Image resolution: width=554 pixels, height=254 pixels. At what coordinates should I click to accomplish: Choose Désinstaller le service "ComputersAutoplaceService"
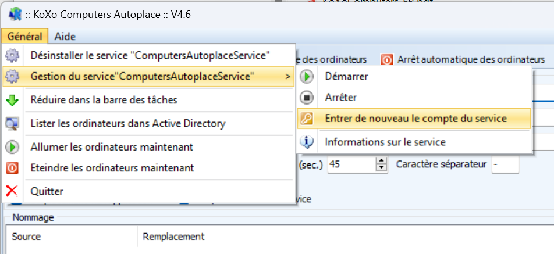pos(148,55)
